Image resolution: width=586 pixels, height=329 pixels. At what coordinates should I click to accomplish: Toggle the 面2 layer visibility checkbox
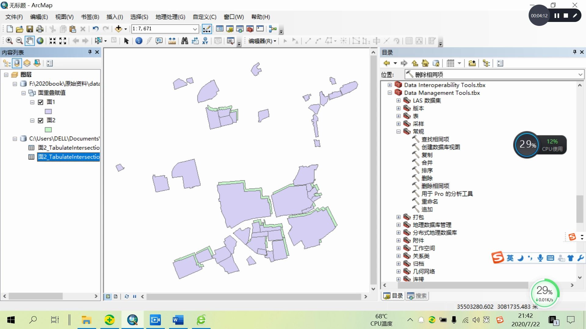41,121
